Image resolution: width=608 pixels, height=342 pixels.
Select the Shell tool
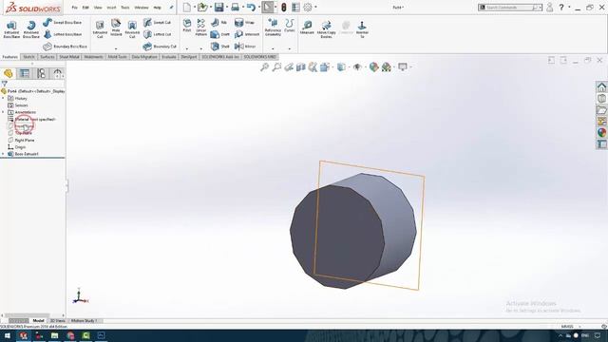[x=219, y=47]
